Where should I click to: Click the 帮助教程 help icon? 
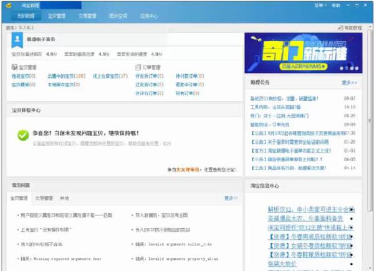(x=339, y=27)
